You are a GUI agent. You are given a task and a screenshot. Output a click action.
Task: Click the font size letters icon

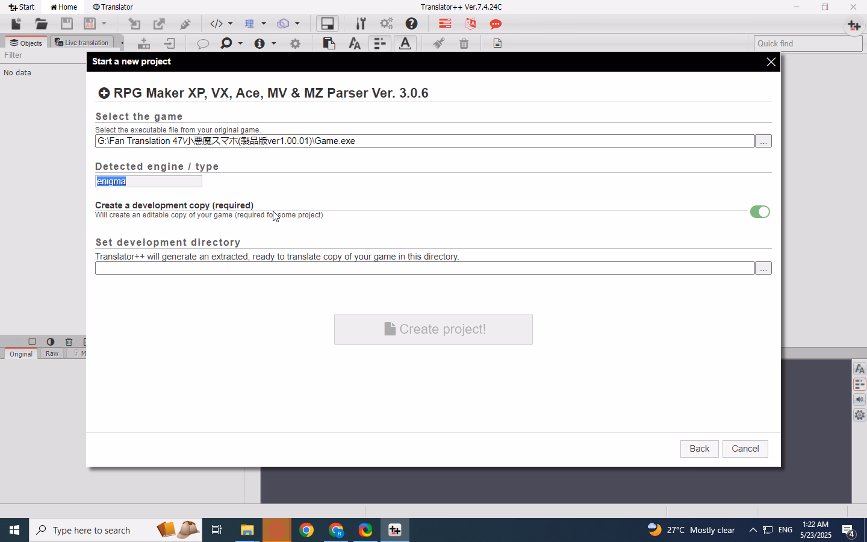355,43
